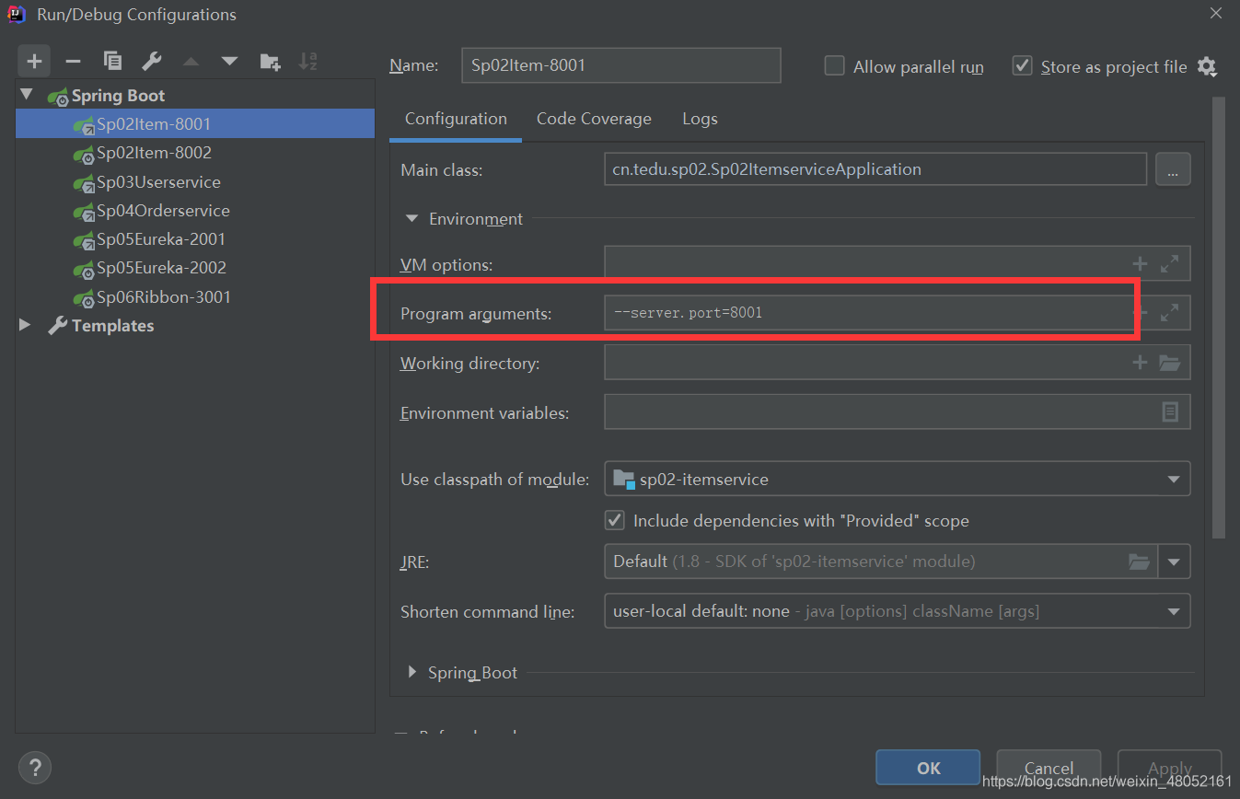Select Sp02Item-8002 configuration
Viewport: 1240px width, 799px height.
click(x=195, y=153)
